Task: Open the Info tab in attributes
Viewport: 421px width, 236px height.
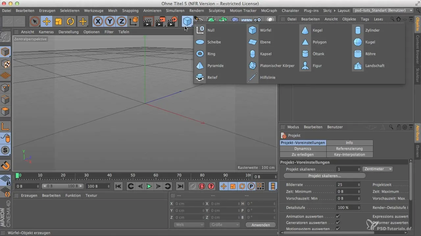Action: coord(349,143)
